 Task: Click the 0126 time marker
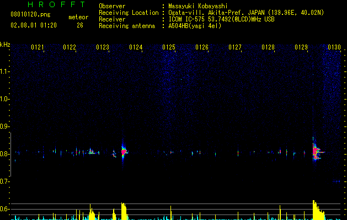(202, 47)
